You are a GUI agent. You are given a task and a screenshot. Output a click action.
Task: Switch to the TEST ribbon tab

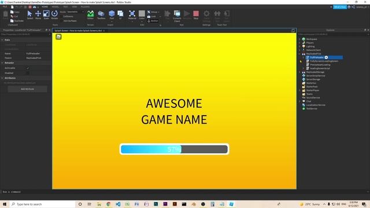(x=65, y=7)
